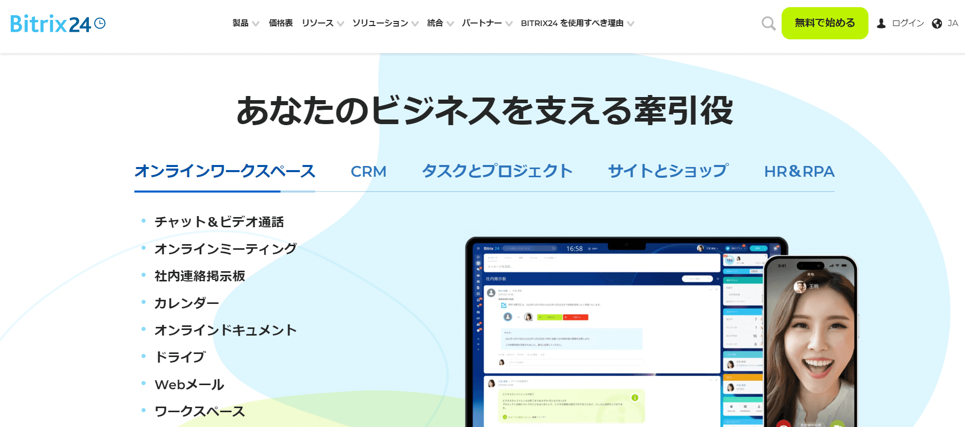Click ドライブ list item
Viewport: 965px width, 427px height.
[x=180, y=357]
